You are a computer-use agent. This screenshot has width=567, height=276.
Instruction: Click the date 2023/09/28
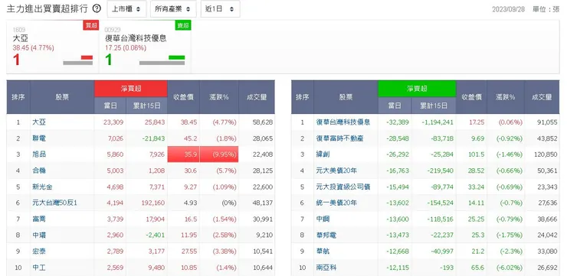click(x=508, y=9)
